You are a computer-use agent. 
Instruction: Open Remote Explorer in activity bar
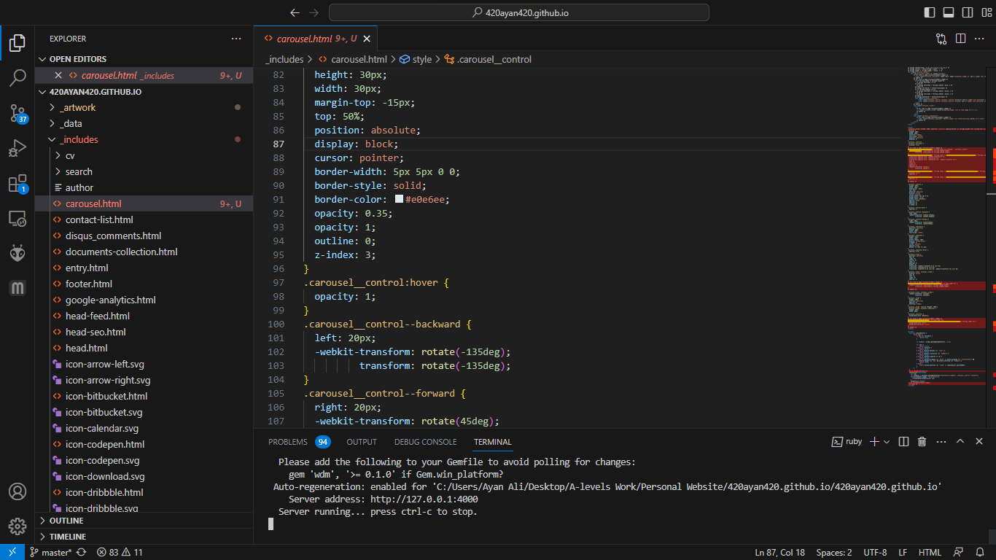17,218
